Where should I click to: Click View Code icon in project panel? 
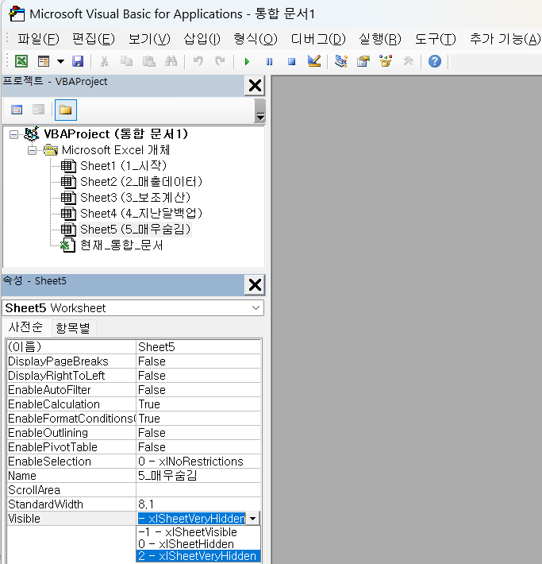(17, 110)
